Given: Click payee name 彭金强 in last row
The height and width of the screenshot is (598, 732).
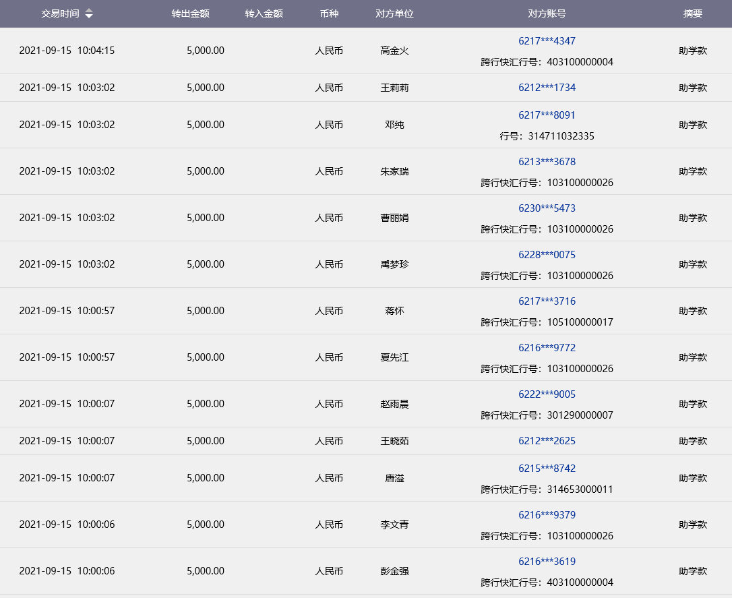Looking at the screenshot, I should (394, 571).
